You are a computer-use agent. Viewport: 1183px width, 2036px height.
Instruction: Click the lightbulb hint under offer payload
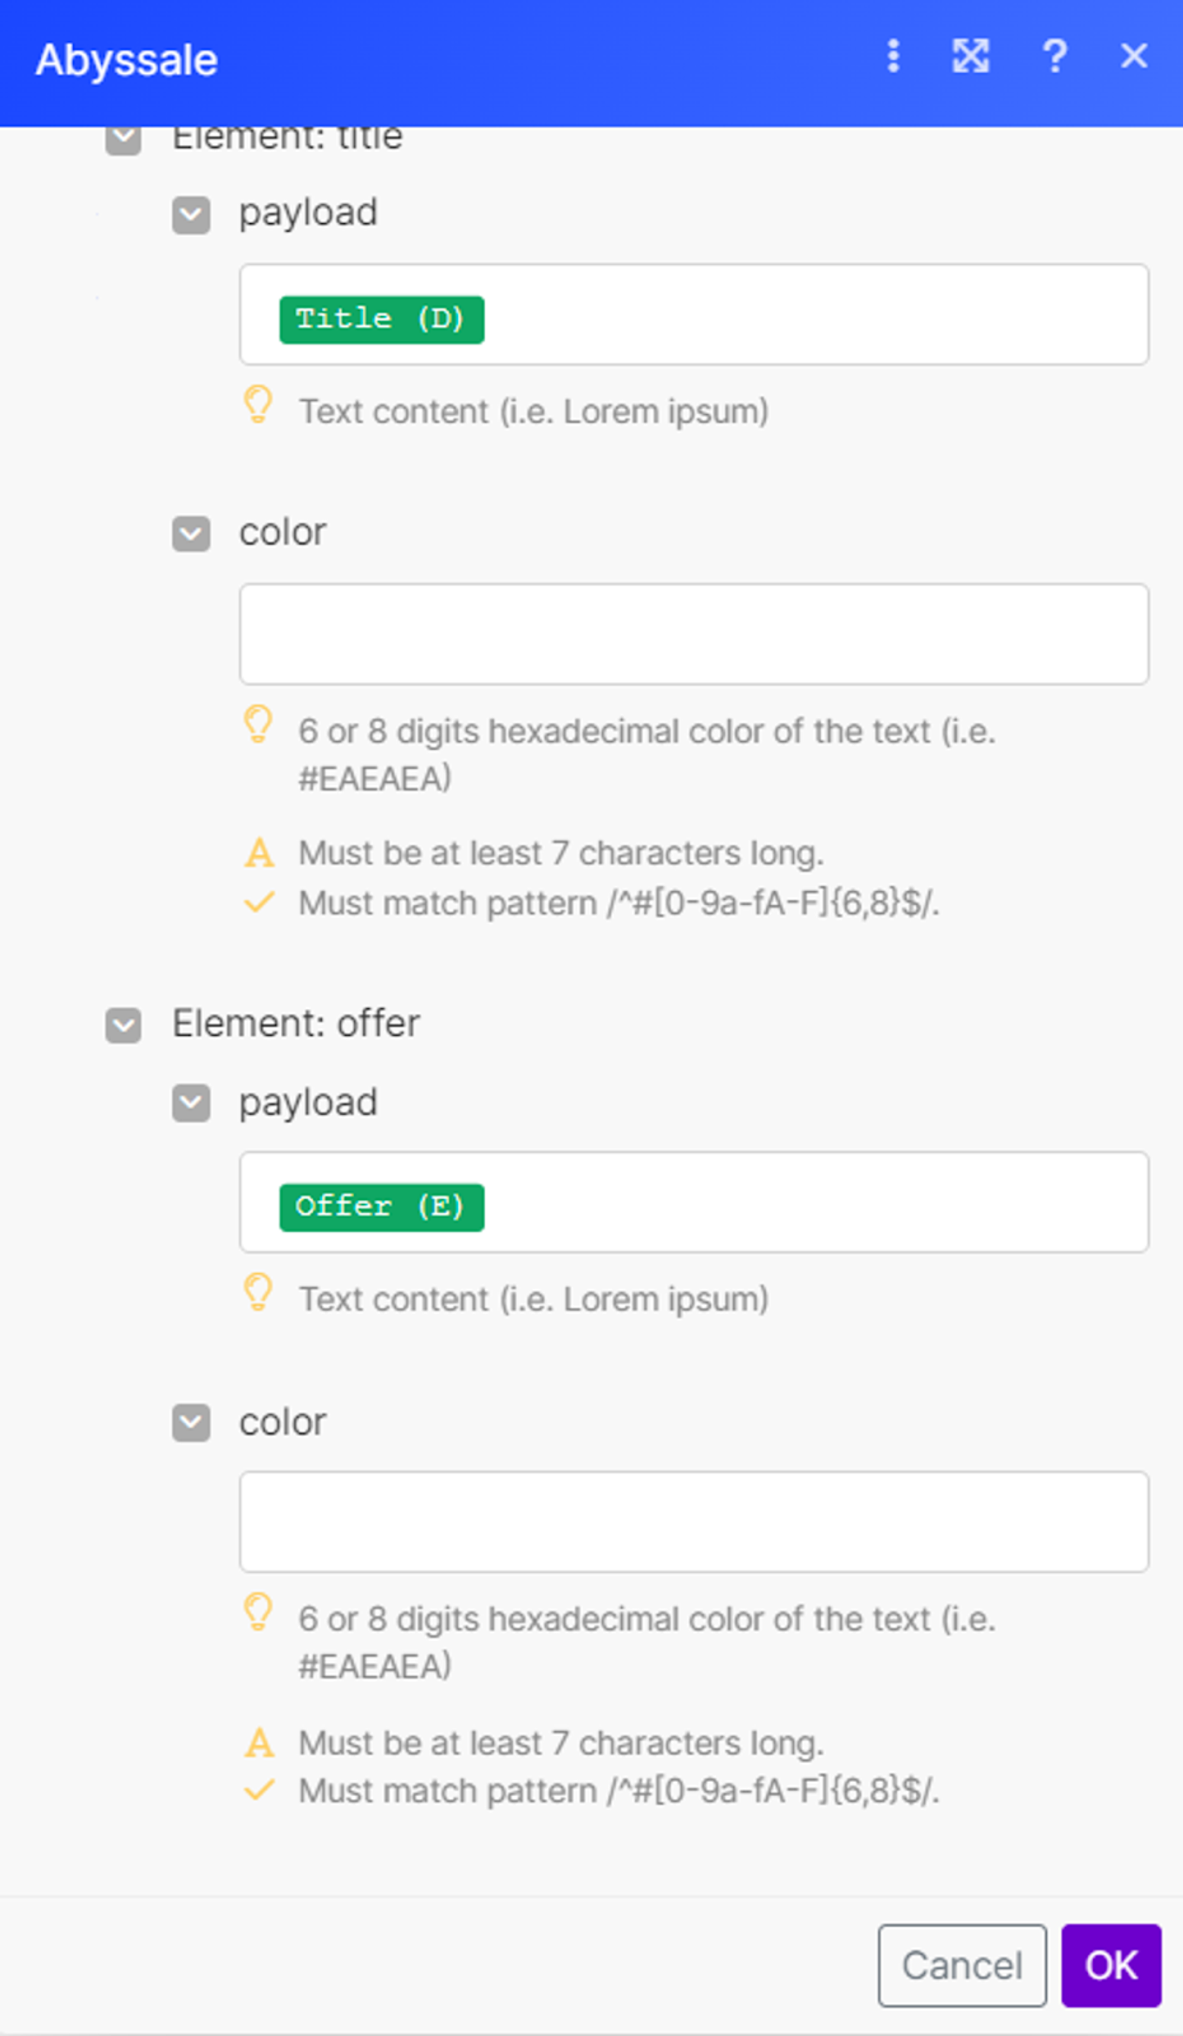258,1293
